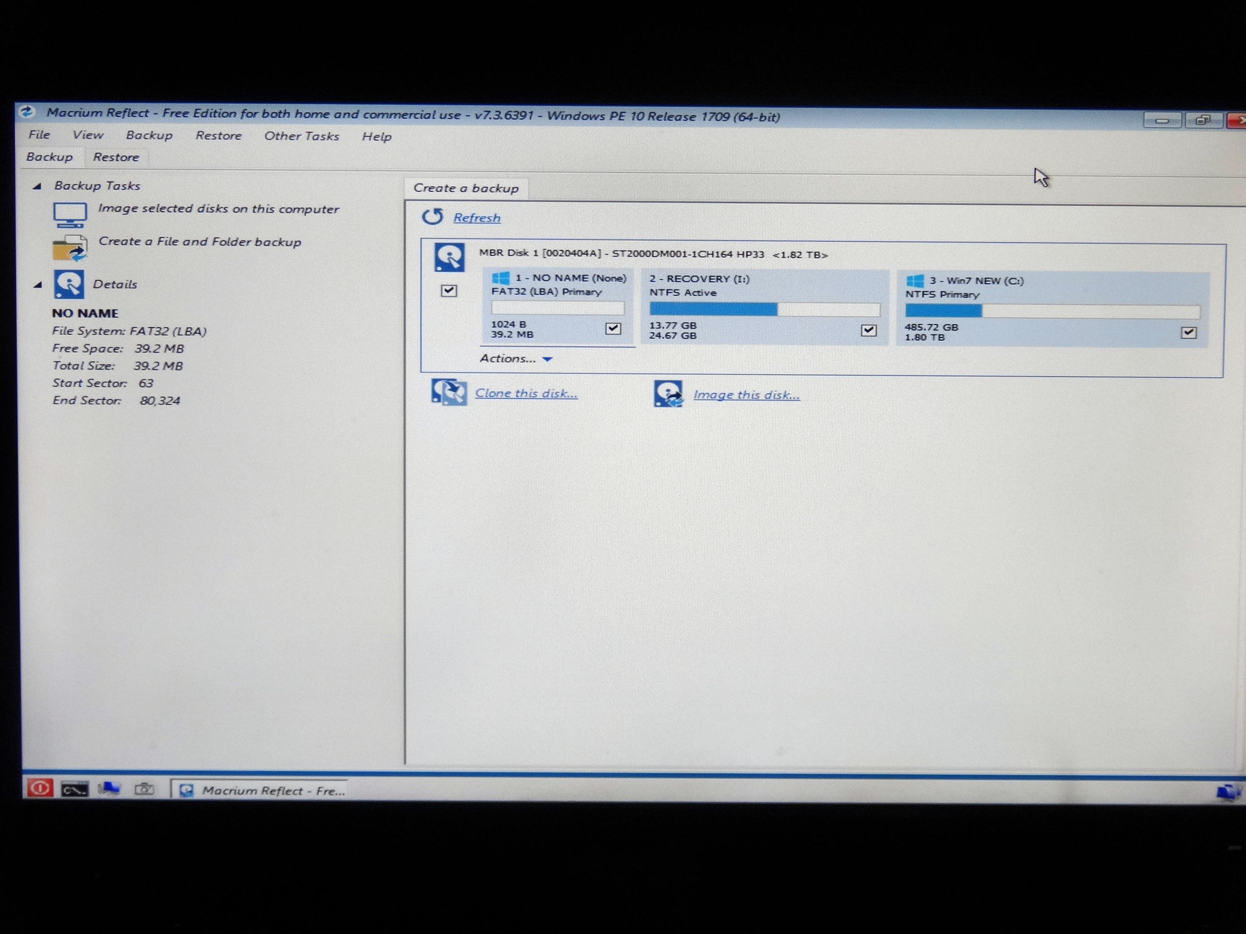Click the Clone this disk icon
This screenshot has width=1246, height=934.
point(449,392)
